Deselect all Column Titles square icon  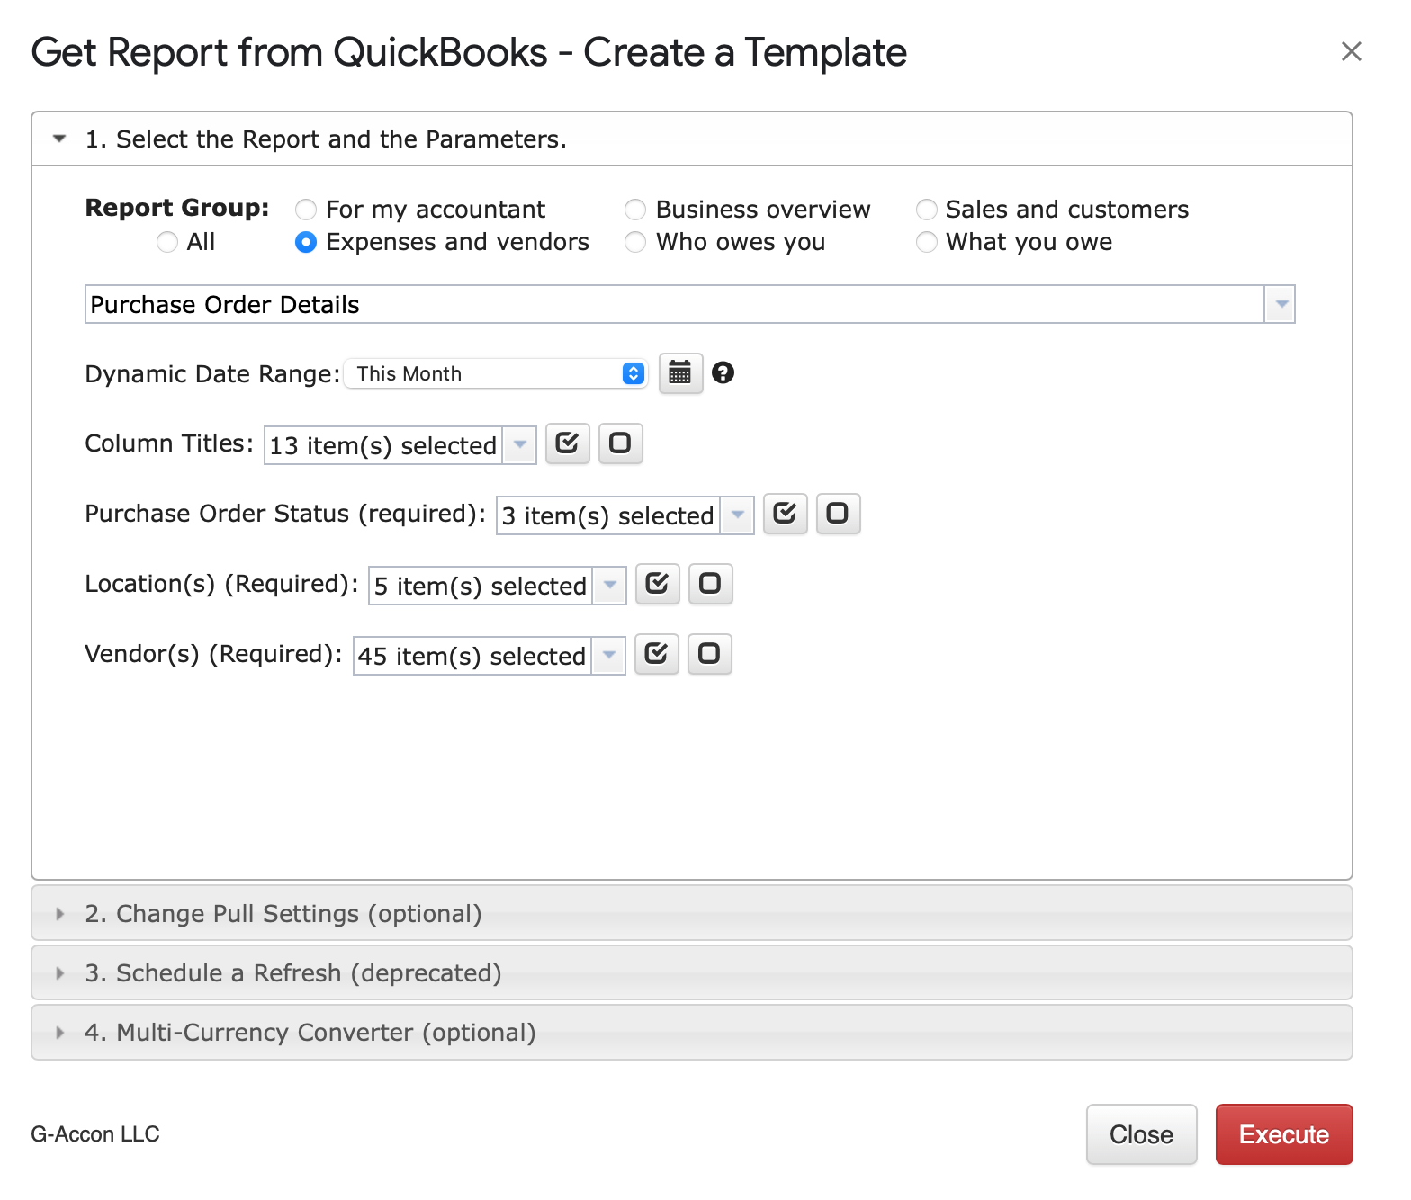tap(620, 443)
